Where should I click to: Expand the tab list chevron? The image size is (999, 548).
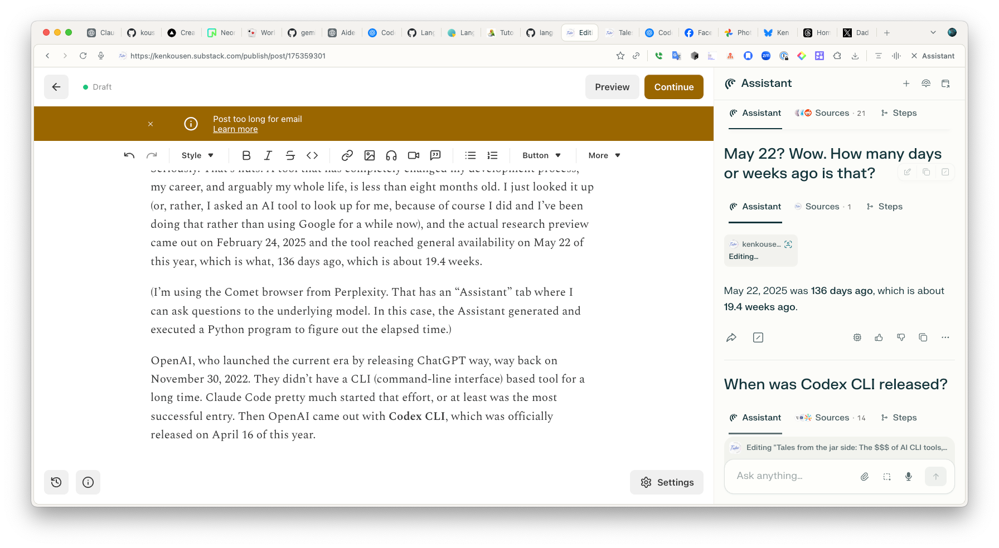[933, 33]
